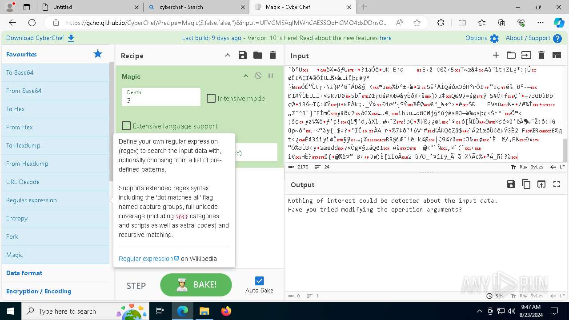569x320 pixels.
Task: Collapse the recipe panel chevron
Action: click(228, 55)
